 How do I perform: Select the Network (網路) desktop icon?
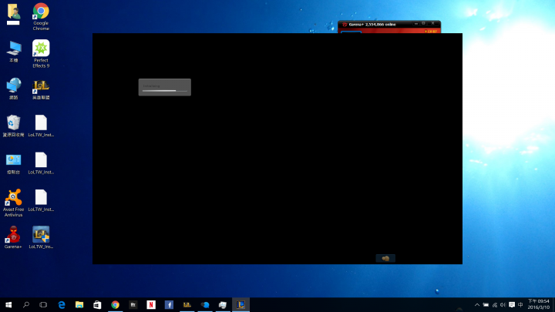click(13, 89)
